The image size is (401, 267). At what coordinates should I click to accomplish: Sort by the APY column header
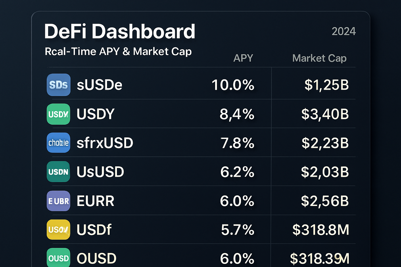tap(243, 58)
